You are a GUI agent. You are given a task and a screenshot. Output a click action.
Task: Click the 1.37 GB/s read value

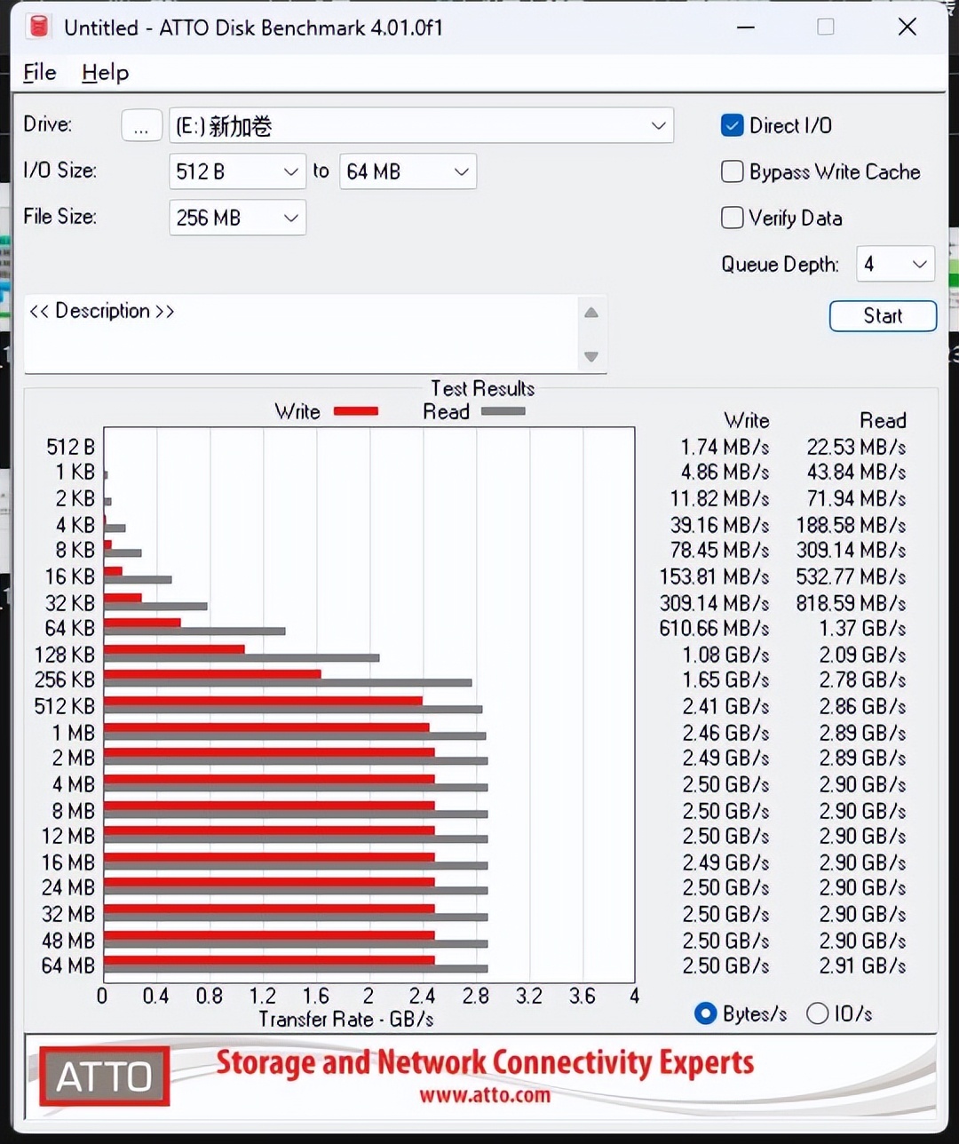tap(862, 628)
